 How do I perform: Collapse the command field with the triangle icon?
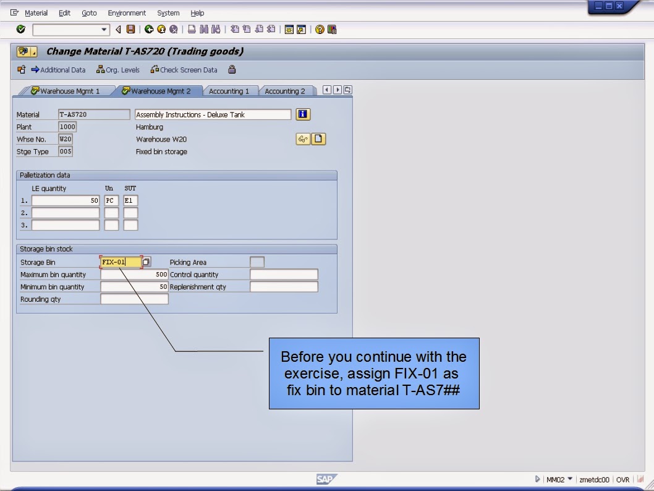point(119,29)
